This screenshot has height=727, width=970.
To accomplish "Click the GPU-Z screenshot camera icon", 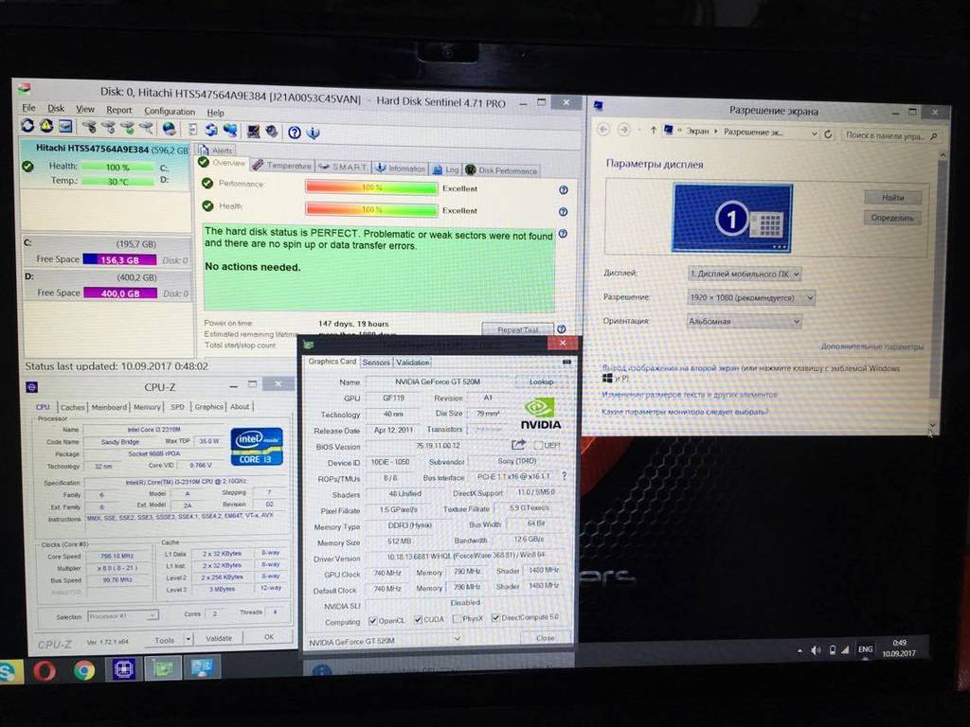I will pyautogui.click(x=566, y=362).
